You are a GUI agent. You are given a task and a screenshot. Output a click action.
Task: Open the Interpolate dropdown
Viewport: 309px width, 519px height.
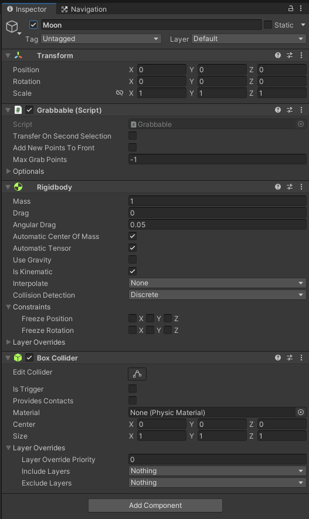[x=217, y=283]
